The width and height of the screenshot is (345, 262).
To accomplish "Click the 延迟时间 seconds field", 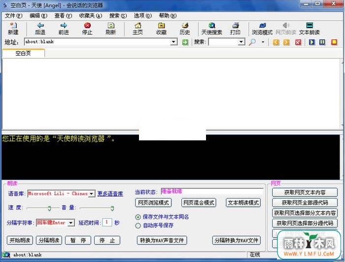I will point(107,223).
